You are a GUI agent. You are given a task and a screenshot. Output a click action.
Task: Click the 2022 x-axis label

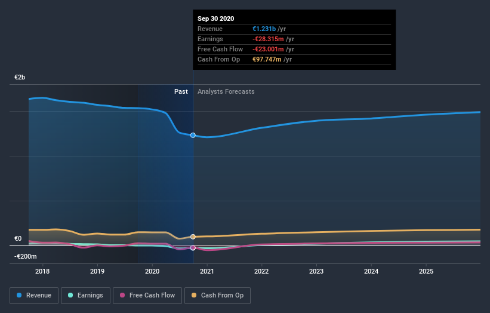click(x=261, y=271)
